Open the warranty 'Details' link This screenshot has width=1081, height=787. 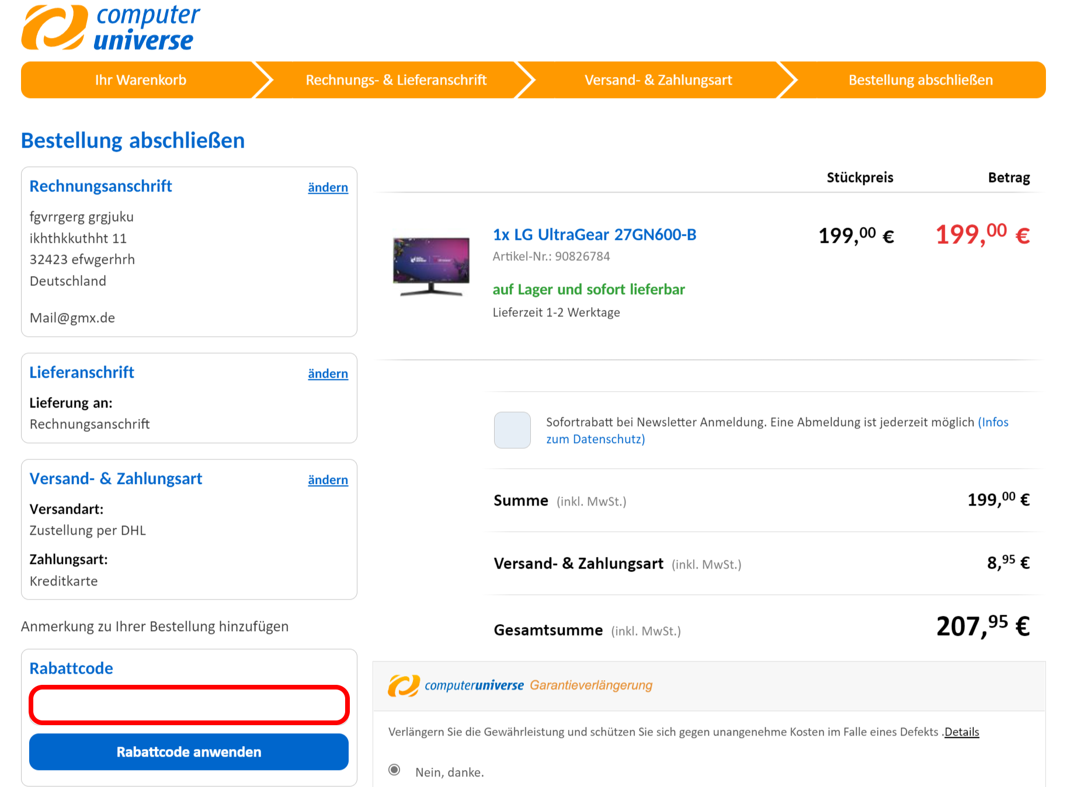pyautogui.click(x=962, y=732)
